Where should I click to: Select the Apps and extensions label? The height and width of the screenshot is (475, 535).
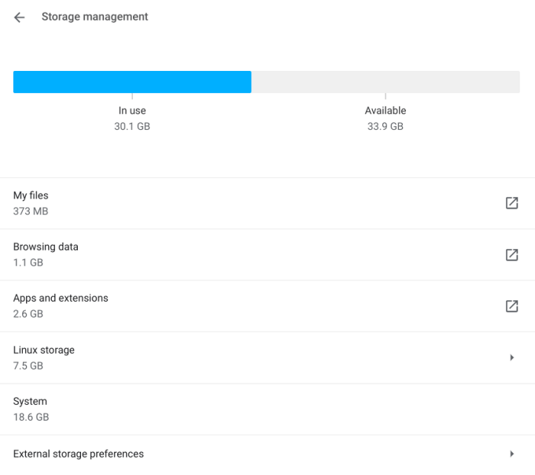coord(61,298)
